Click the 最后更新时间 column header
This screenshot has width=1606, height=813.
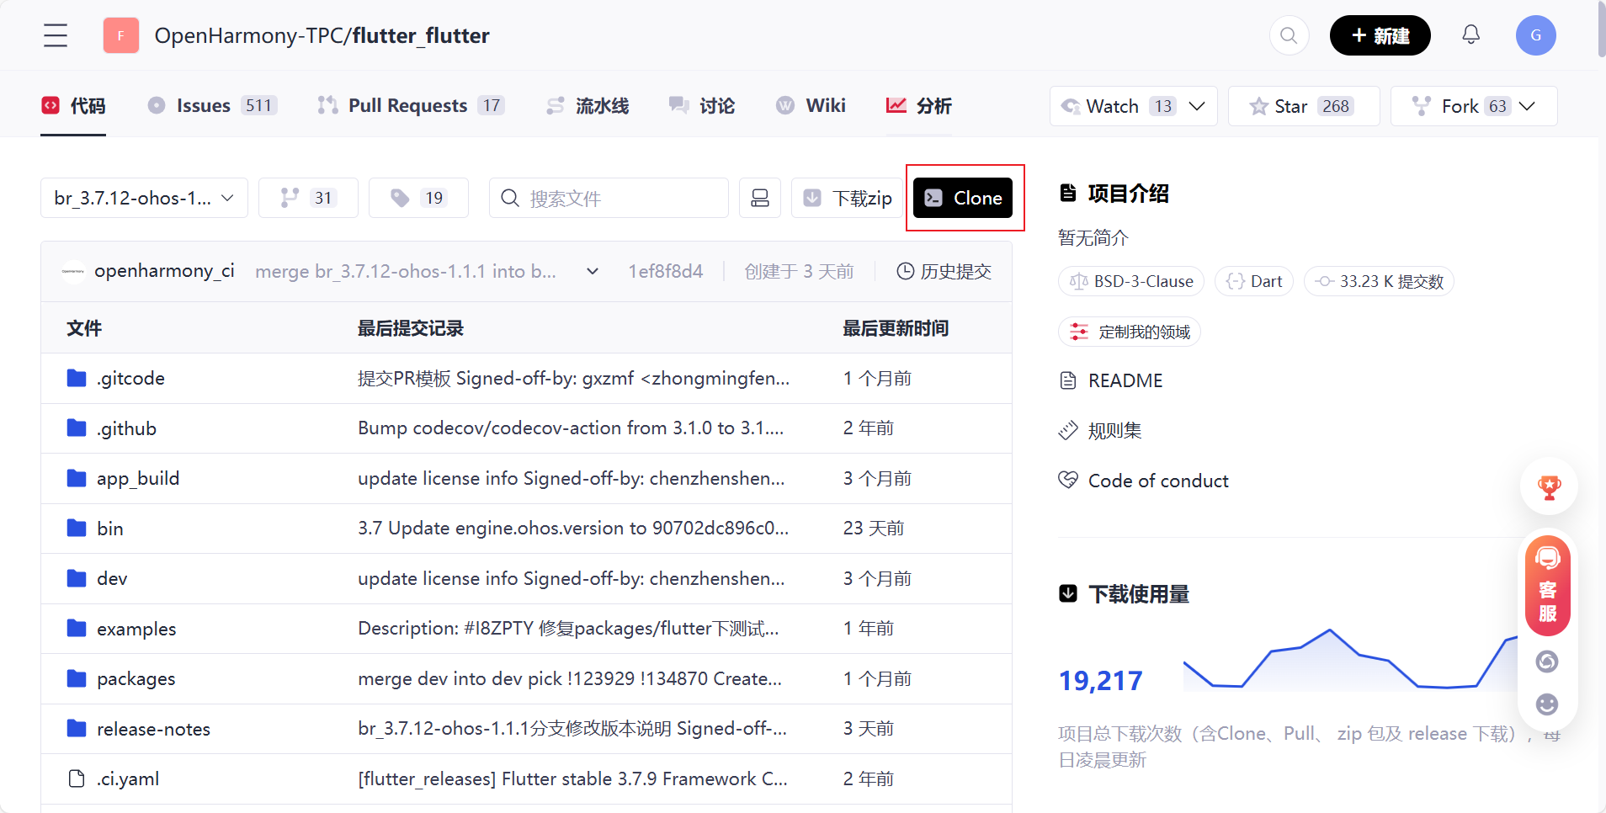point(896,328)
